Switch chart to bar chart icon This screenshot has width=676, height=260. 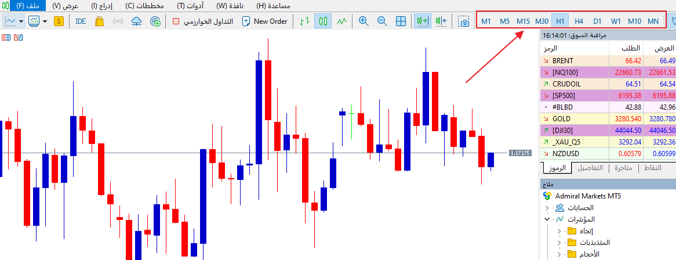click(305, 21)
